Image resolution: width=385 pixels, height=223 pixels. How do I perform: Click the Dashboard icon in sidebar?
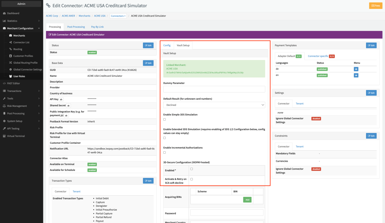pyautogui.click(x=4, y=14)
